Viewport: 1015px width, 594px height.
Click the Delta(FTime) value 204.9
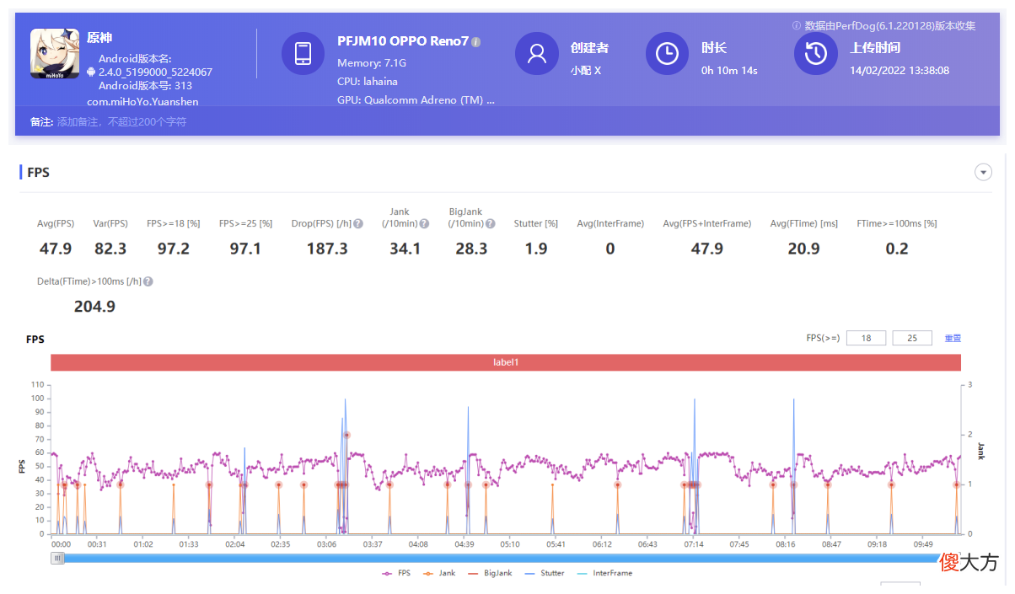[x=94, y=307]
